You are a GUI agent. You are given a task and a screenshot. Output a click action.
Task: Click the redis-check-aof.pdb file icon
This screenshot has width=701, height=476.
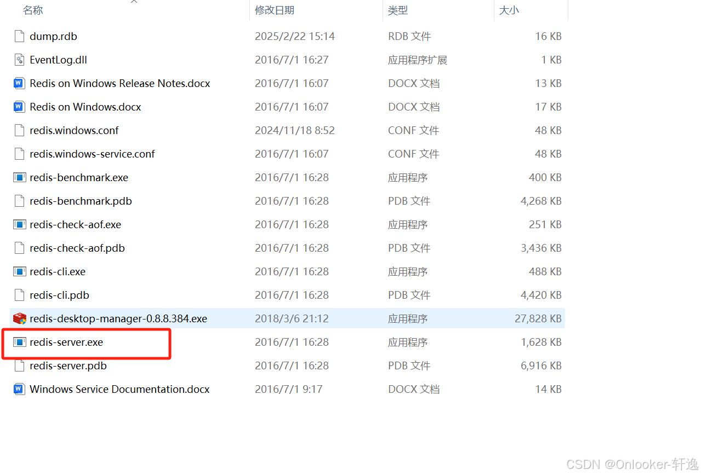click(x=19, y=248)
